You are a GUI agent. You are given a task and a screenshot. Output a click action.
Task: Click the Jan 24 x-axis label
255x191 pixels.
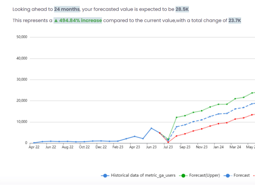tap(219, 147)
